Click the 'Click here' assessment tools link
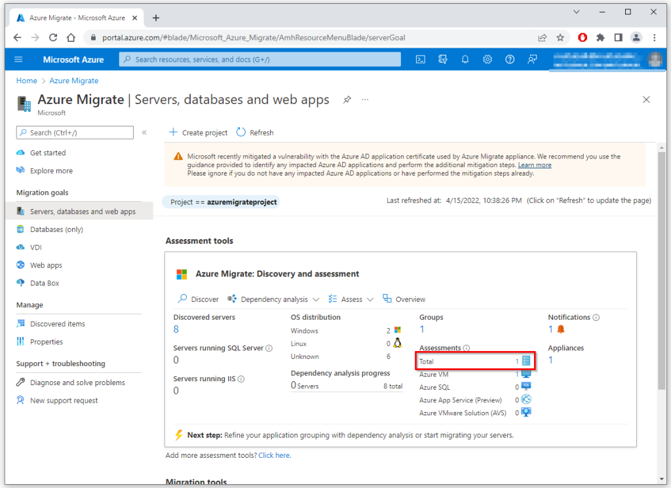Screen dimensions: 671x488 pyautogui.click(x=275, y=455)
